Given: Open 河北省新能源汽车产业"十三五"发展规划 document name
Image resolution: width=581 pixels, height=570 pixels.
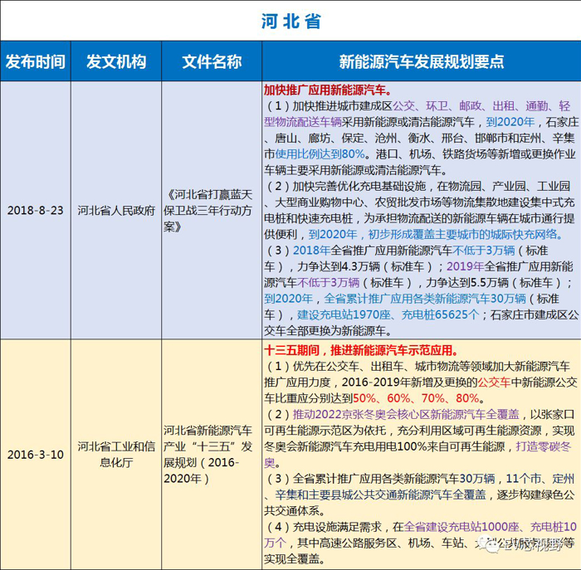Looking at the screenshot, I should (x=211, y=455).
